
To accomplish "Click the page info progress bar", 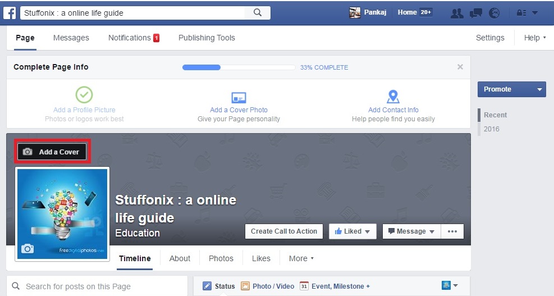I will click(239, 67).
